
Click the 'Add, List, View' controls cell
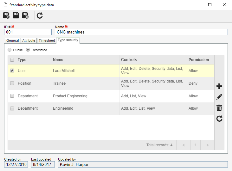click(x=153, y=96)
